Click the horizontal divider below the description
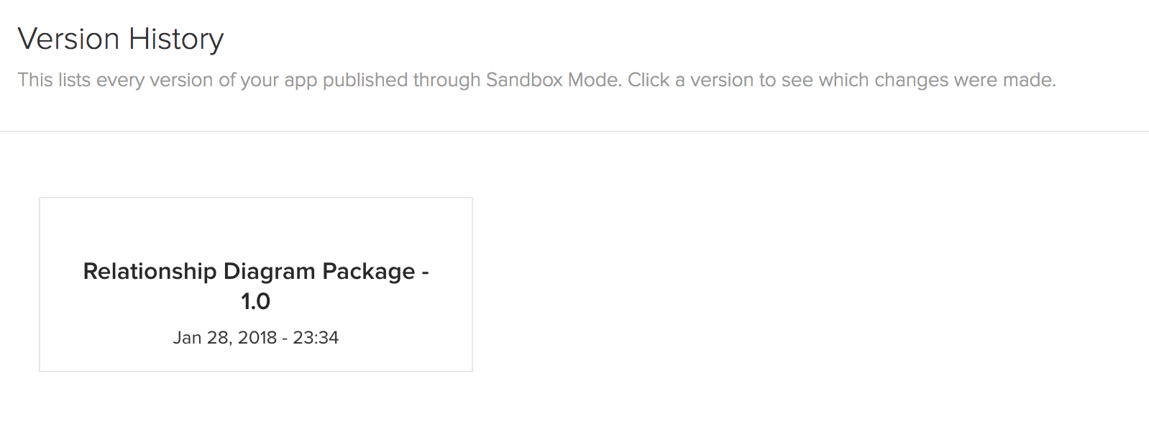Screen dimensions: 1149x437 [x=574, y=132]
